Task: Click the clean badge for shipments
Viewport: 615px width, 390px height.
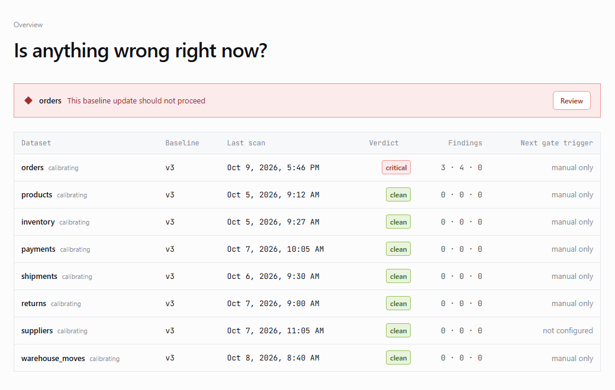Action: [398, 277]
